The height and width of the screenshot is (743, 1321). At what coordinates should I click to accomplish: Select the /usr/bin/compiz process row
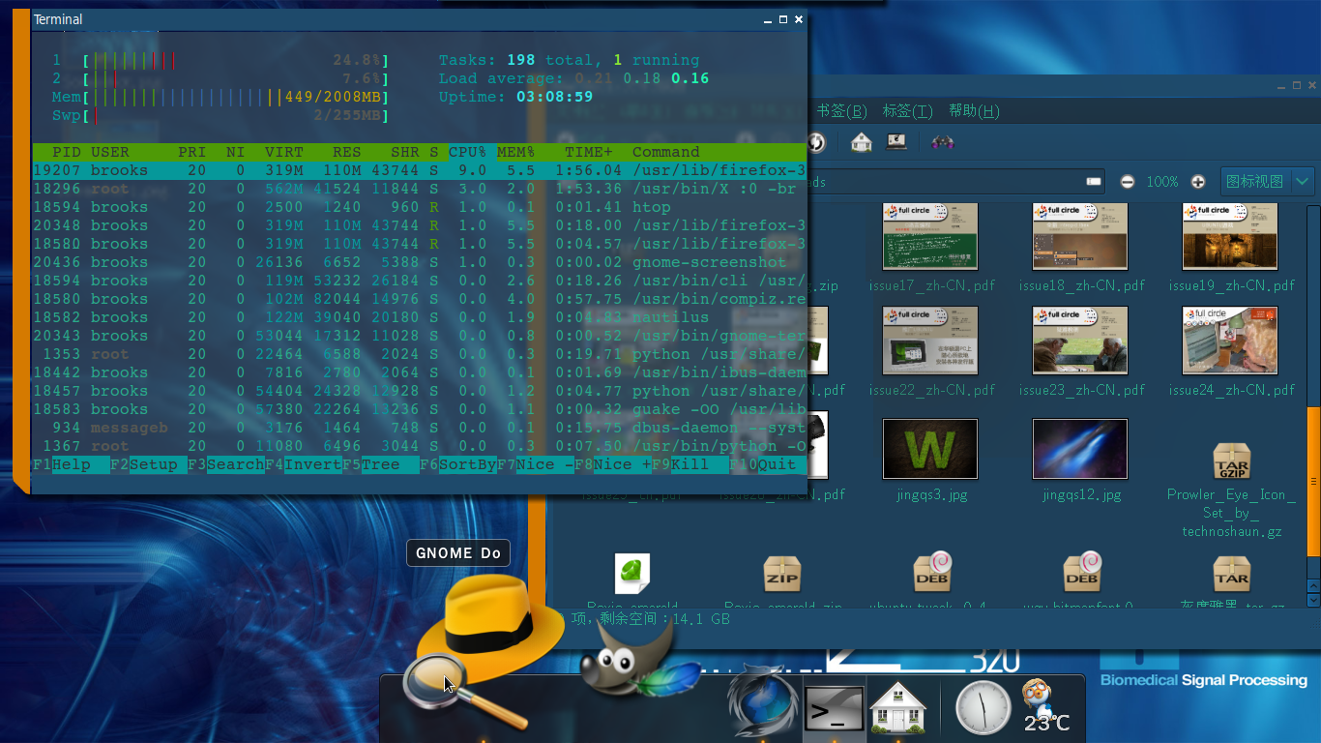420,299
